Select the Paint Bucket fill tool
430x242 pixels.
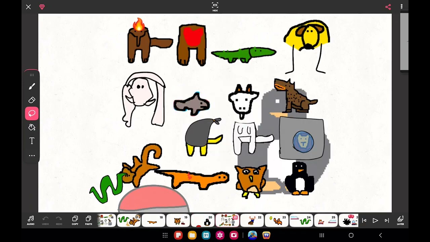[32, 127]
